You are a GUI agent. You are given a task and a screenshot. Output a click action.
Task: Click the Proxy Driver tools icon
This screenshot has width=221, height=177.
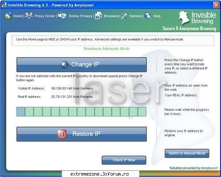click(x=29, y=15)
